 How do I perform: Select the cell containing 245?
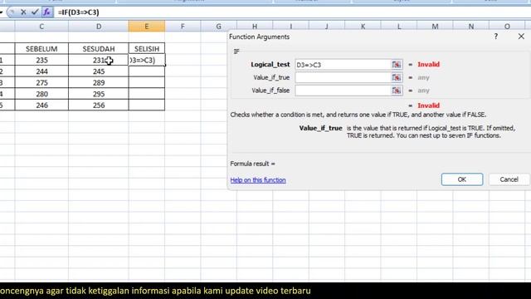click(99, 71)
